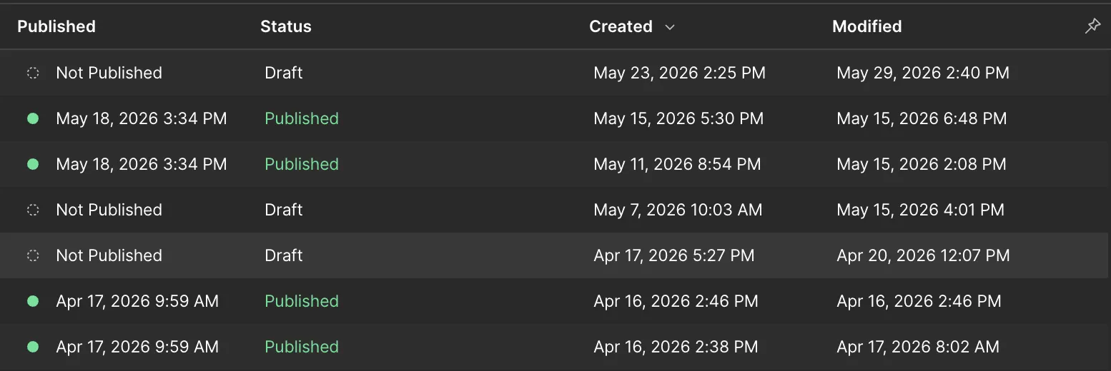This screenshot has height=371, width=1111.
Task: Click the Created column sort chevron
Action: (x=670, y=27)
